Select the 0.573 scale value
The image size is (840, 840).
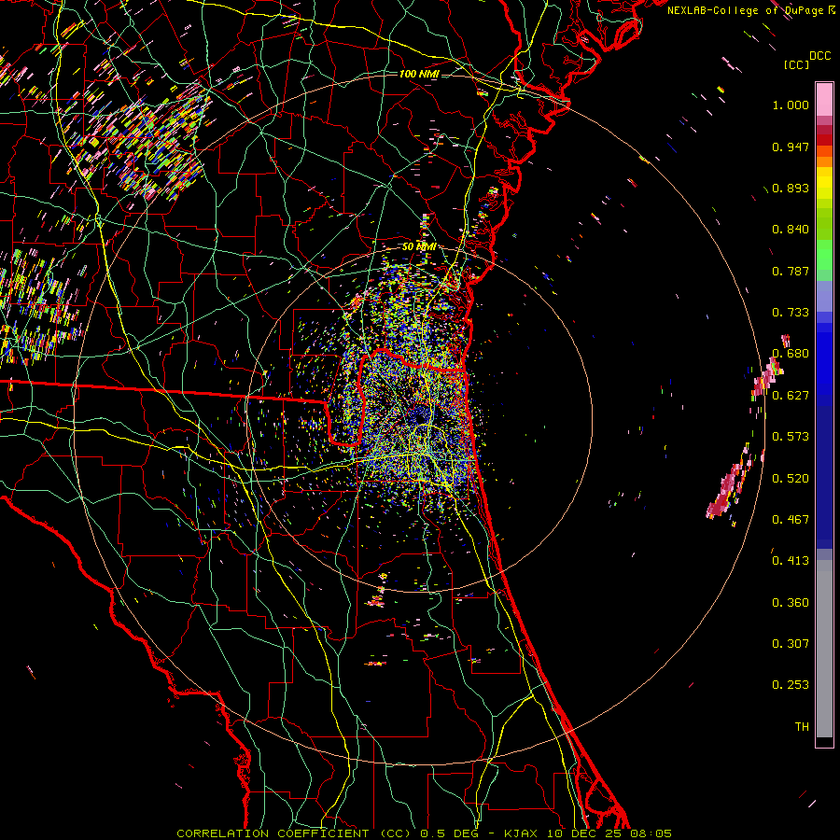[x=791, y=437]
